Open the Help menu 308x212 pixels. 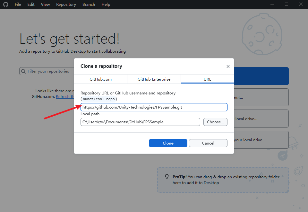click(x=106, y=4)
